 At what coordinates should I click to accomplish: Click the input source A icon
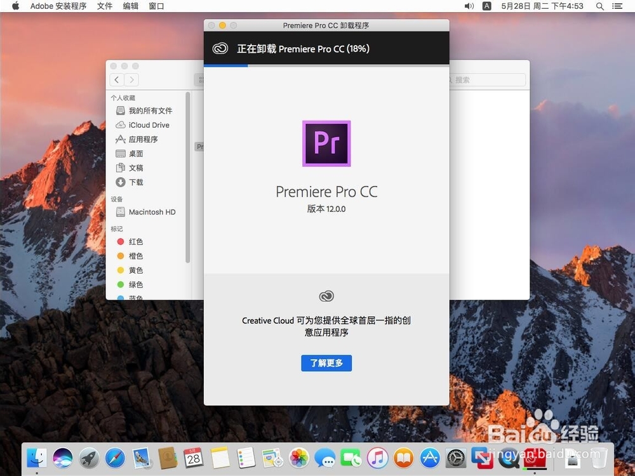[x=487, y=6]
